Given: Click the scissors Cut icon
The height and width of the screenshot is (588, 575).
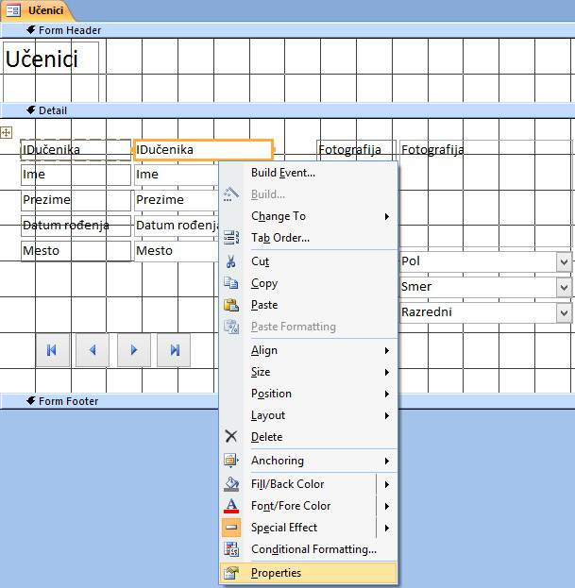Looking at the screenshot, I should tap(231, 261).
